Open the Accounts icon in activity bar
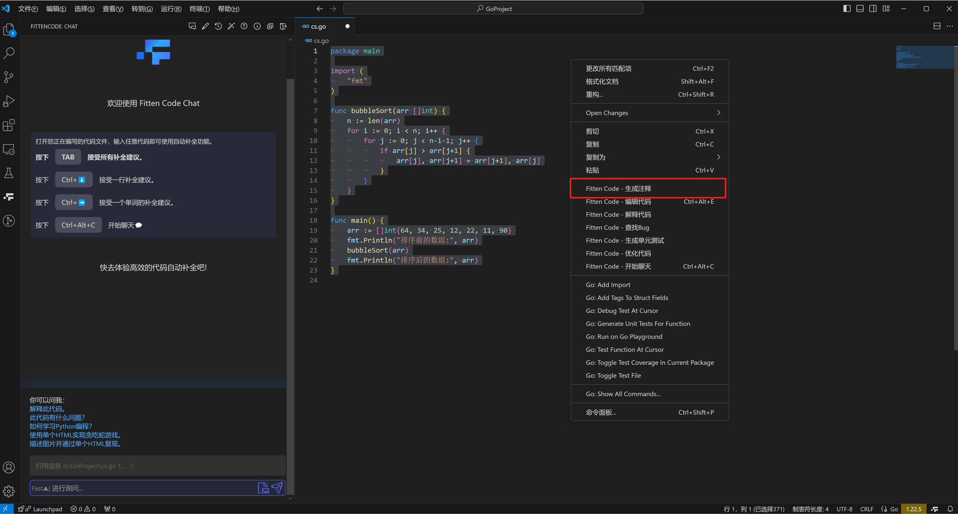The height and width of the screenshot is (514, 958). click(9, 468)
